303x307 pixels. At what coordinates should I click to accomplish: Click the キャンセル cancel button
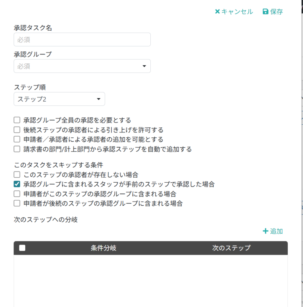point(234,12)
